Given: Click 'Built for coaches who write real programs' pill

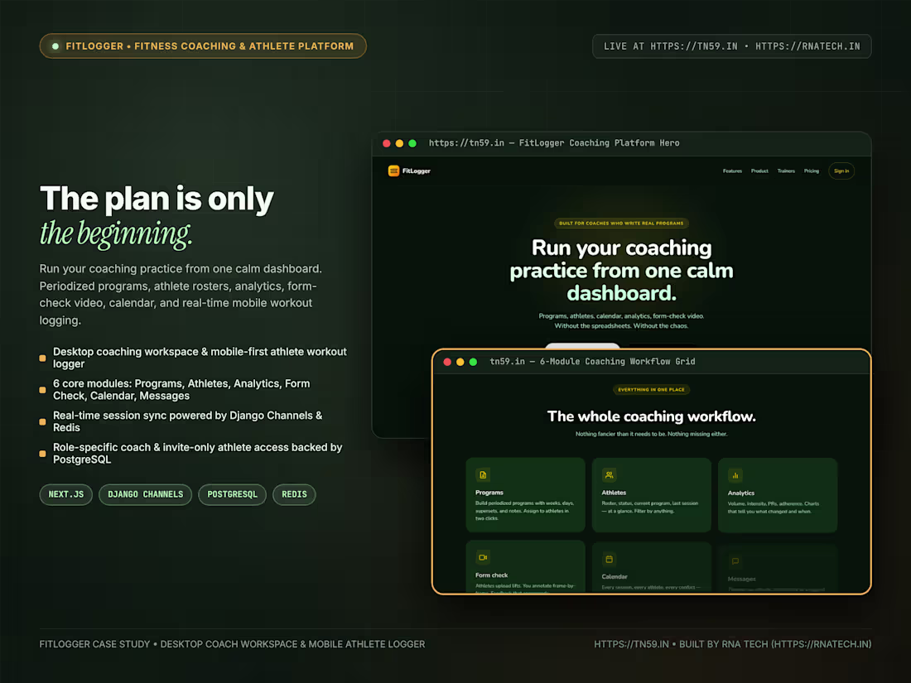Looking at the screenshot, I should [x=621, y=223].
